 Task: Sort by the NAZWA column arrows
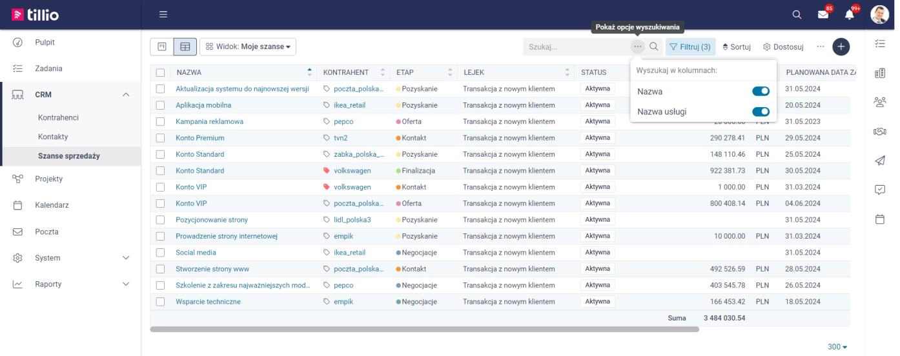click(309, 73)
